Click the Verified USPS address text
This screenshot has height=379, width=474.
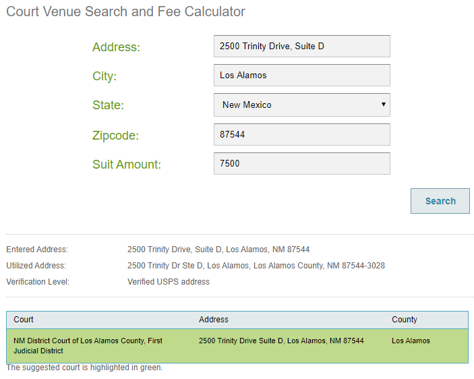[x=169, y=282]
